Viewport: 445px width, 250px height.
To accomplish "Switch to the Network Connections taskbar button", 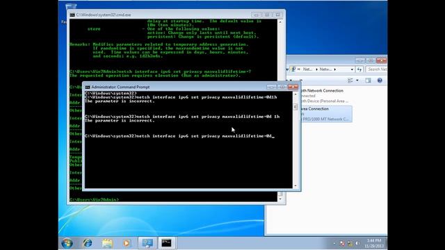I will coord(147,243).
